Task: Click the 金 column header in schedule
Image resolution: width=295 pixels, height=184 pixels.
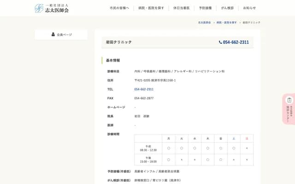Action: (221, 138)
